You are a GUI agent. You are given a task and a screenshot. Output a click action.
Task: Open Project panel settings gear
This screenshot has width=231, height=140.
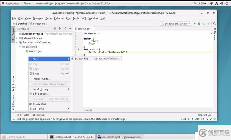pyautogui.click(x=65, y=29)
